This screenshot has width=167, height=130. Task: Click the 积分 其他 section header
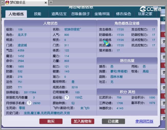(x=127, y=92)
